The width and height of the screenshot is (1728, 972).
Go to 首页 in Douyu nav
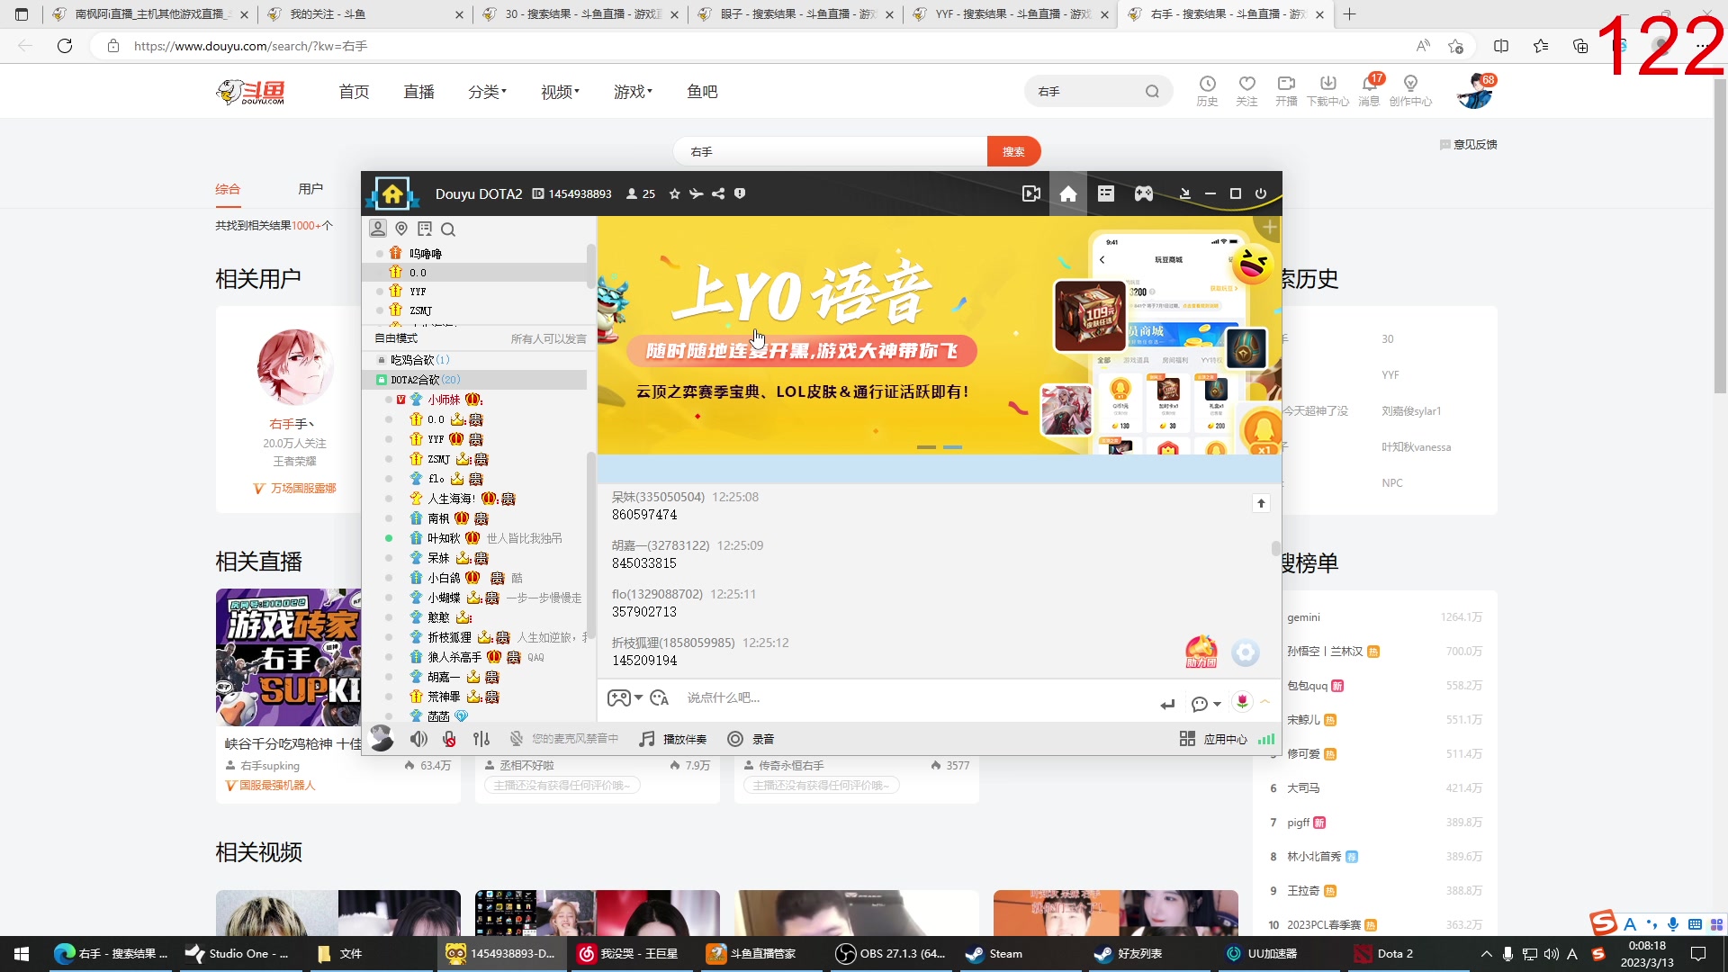click(x=354, y=92)
